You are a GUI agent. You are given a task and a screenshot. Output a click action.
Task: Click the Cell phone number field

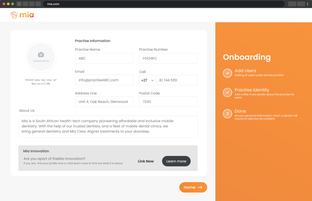177,80
